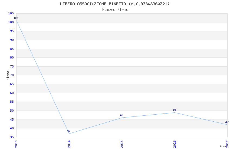
Task: Click y-axis tick value 70
Action: tap(12, 75)
